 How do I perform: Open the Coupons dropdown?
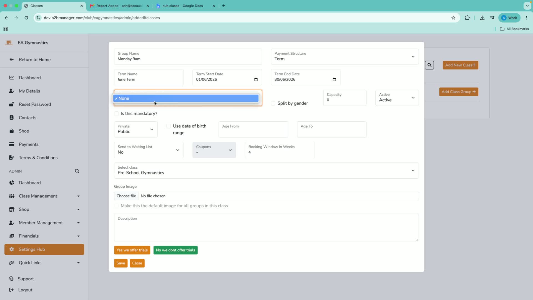214,150
